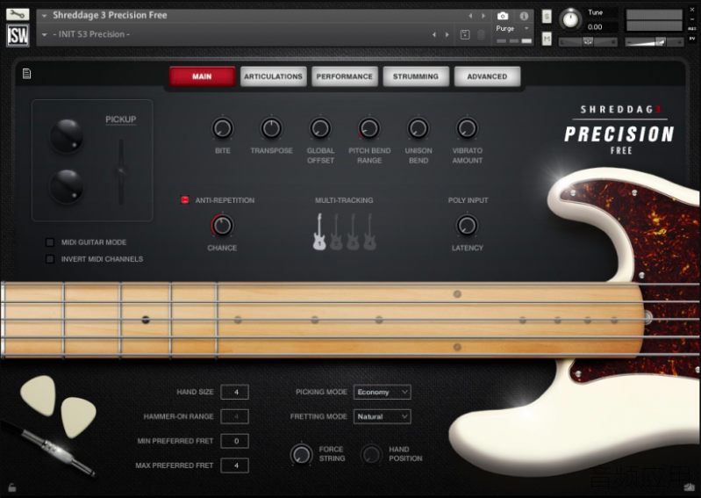Open the FRETTING MODE Natural dropdown
This screenshot has height=498, width=701.
coord(383,416)
